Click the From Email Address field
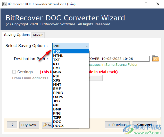This screenshot has height=137, width=164. (x=96, y=78)
